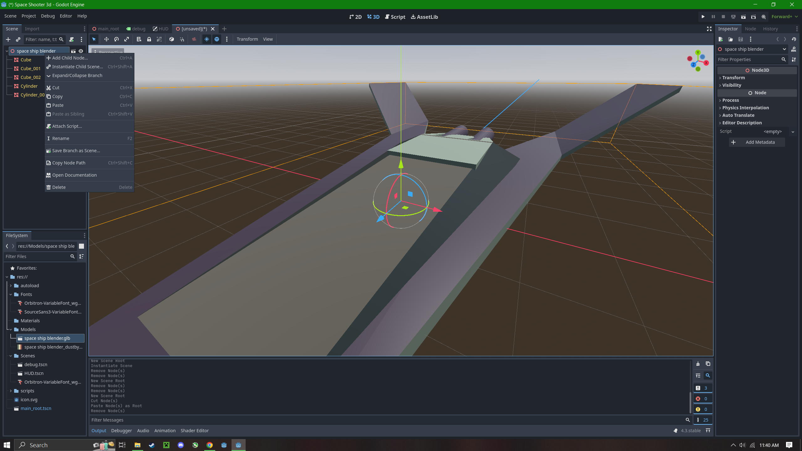Choose Save Branch as Scene entry

tap(89, 151)
